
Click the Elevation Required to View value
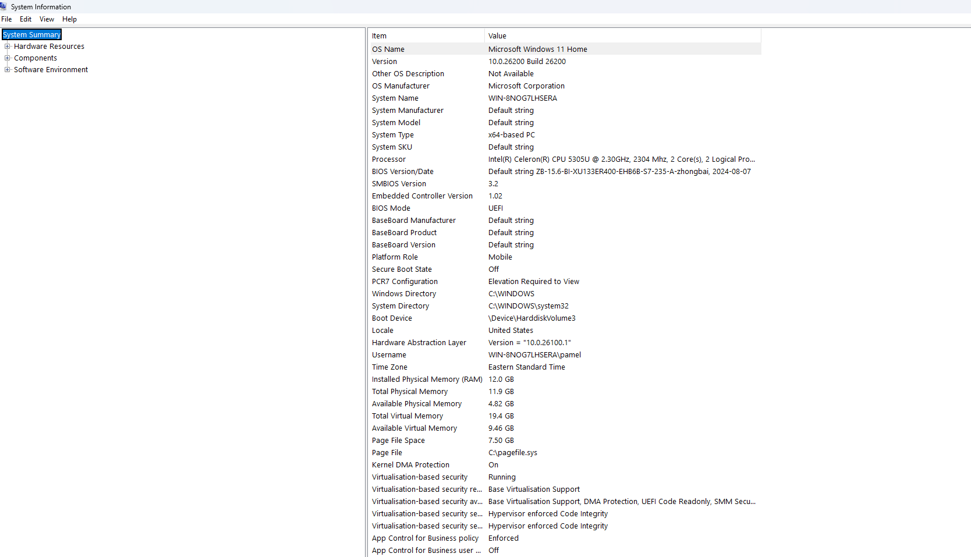point(534,282)
